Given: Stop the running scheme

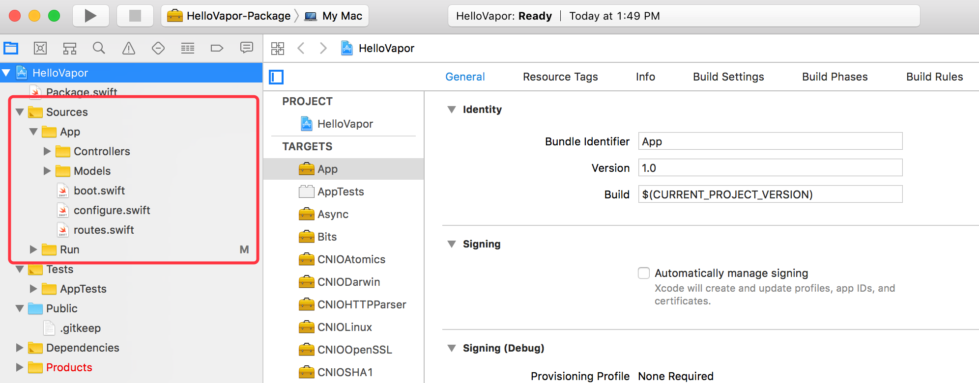Looking at the screenshot, I should click(x=135, y=16).
